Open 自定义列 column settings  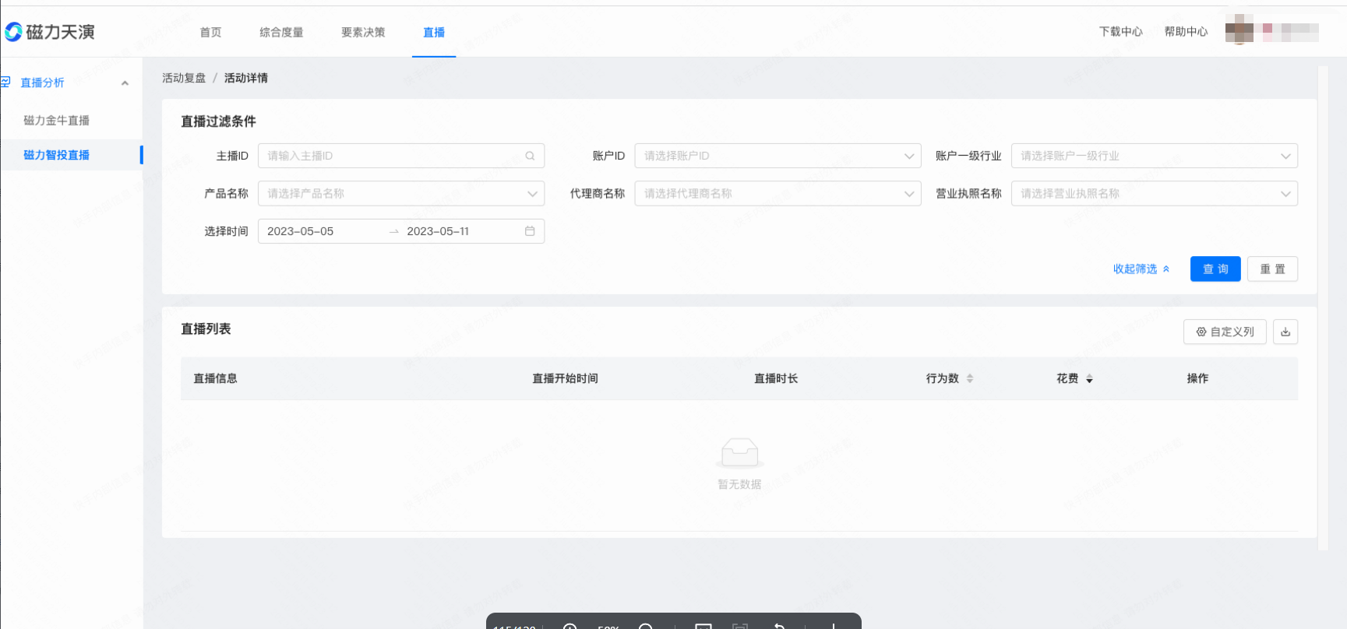click(x=1225, y=332)
